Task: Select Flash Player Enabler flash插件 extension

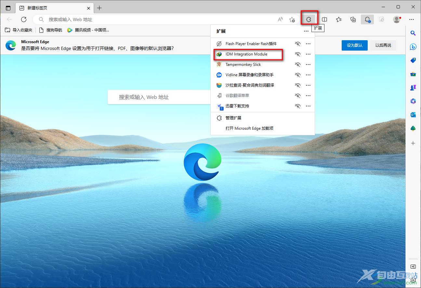Action: [252, 44]
